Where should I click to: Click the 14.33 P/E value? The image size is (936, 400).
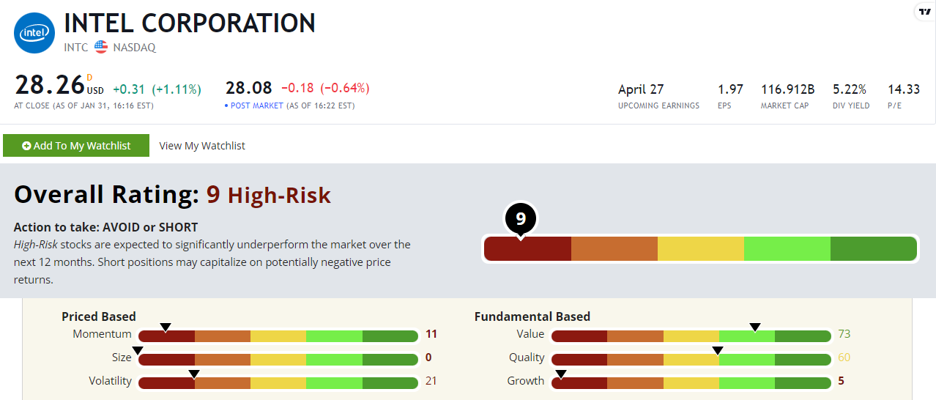tap(903, 89)
